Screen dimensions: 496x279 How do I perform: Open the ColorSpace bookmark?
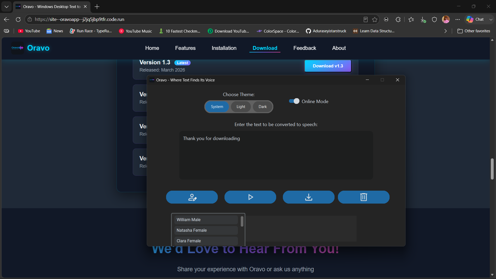278,31
